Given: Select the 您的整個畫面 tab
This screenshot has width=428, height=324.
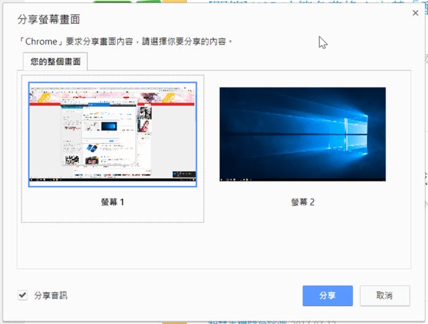Looking at the screenshot, I should coord(55,62).
